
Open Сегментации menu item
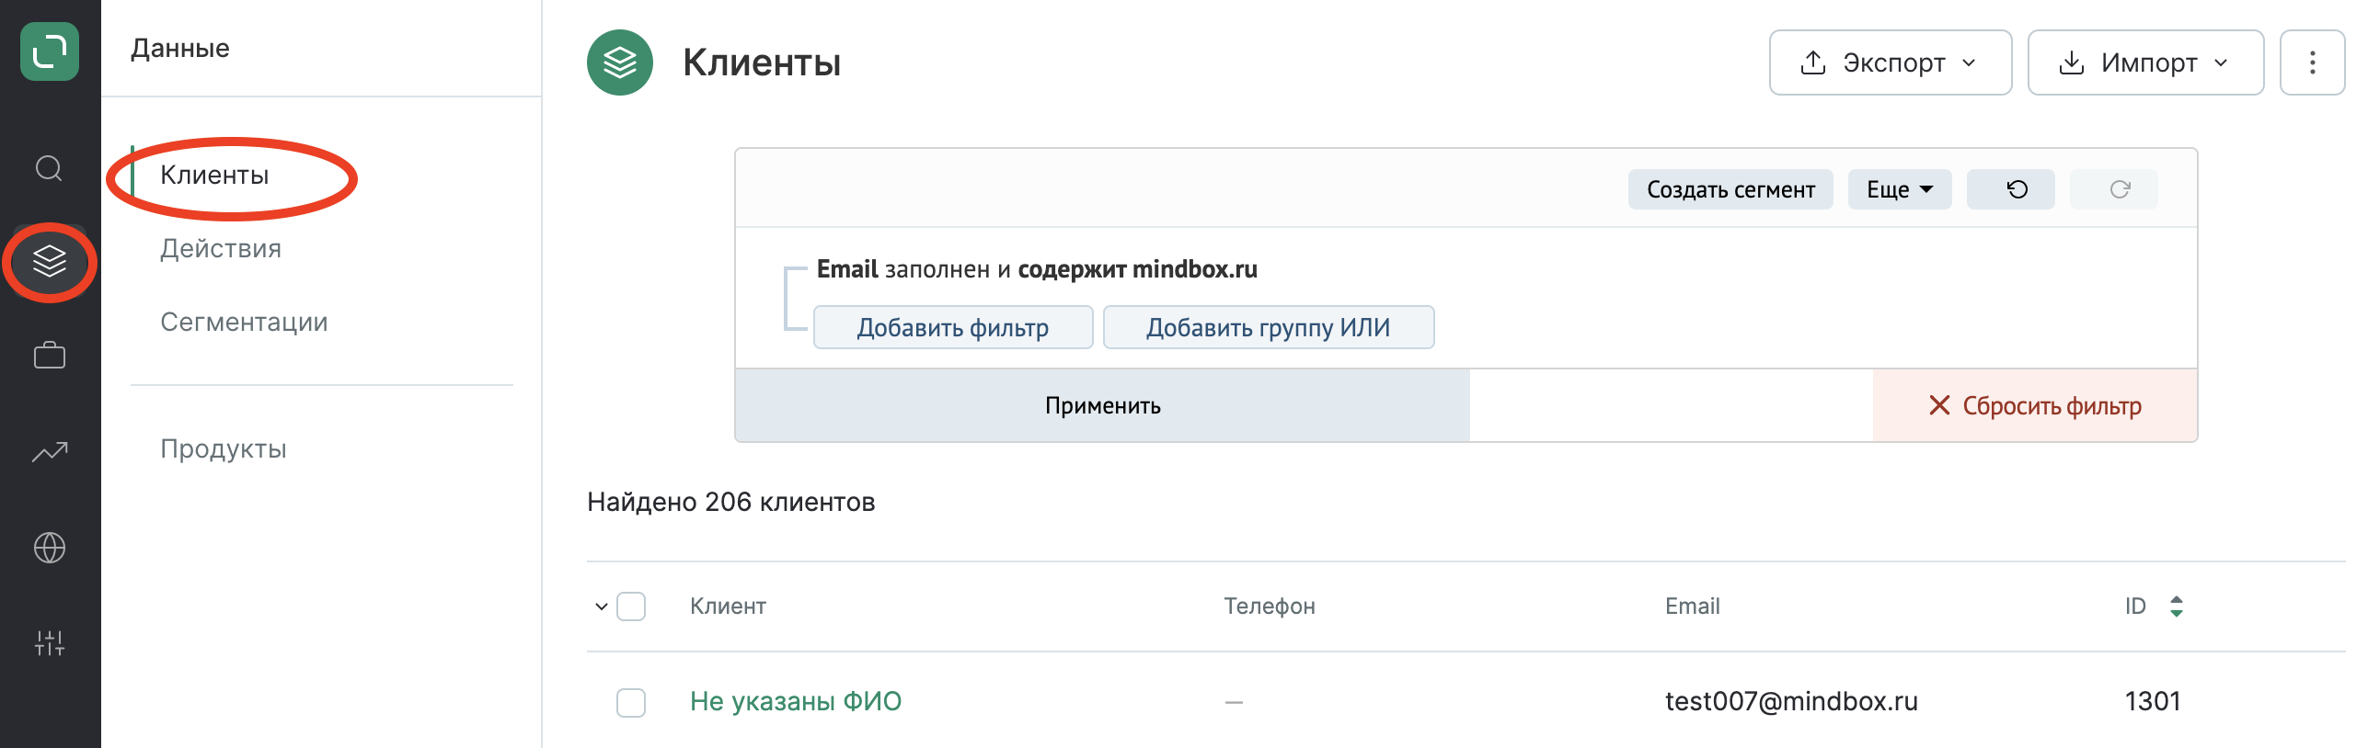pos(244,322)
